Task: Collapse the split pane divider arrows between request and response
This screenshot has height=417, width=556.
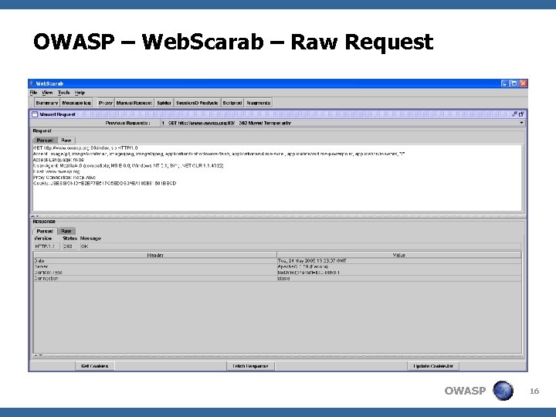Action: pos(35,215)
